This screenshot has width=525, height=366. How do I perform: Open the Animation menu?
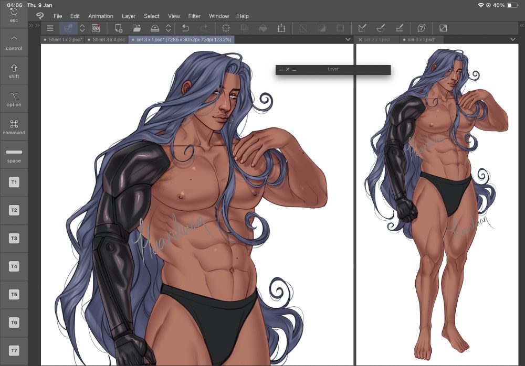100,16
